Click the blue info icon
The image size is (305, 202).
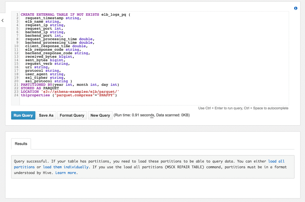click(296, 8)
